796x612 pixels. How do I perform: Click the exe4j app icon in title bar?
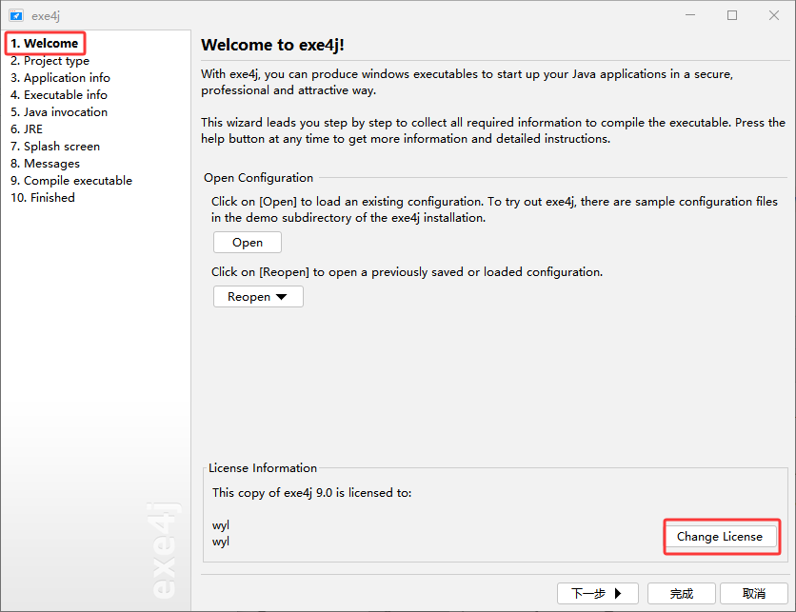tap(16, 16)
